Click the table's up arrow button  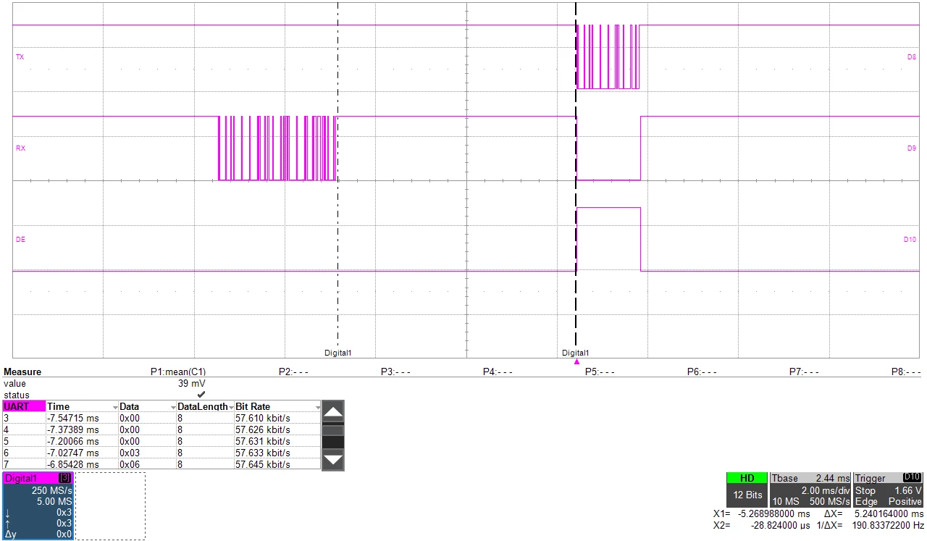point(332,412)
